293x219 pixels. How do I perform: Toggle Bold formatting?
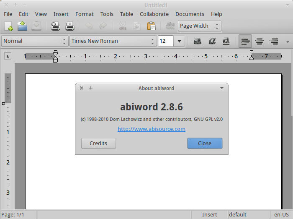coord(197,41)
